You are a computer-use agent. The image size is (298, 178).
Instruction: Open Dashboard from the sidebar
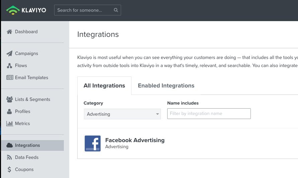[x=26, y=32]
